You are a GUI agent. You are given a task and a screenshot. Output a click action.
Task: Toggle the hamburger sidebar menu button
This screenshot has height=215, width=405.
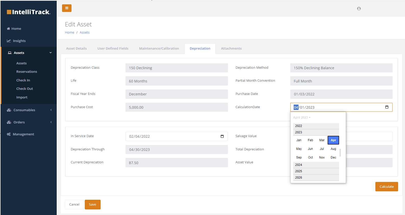(x=67, y=8)
